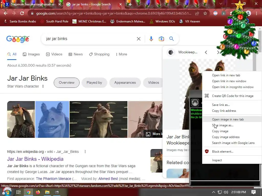Open Chrome three-dot menu

pyautogui.click(x=256, y=13)
